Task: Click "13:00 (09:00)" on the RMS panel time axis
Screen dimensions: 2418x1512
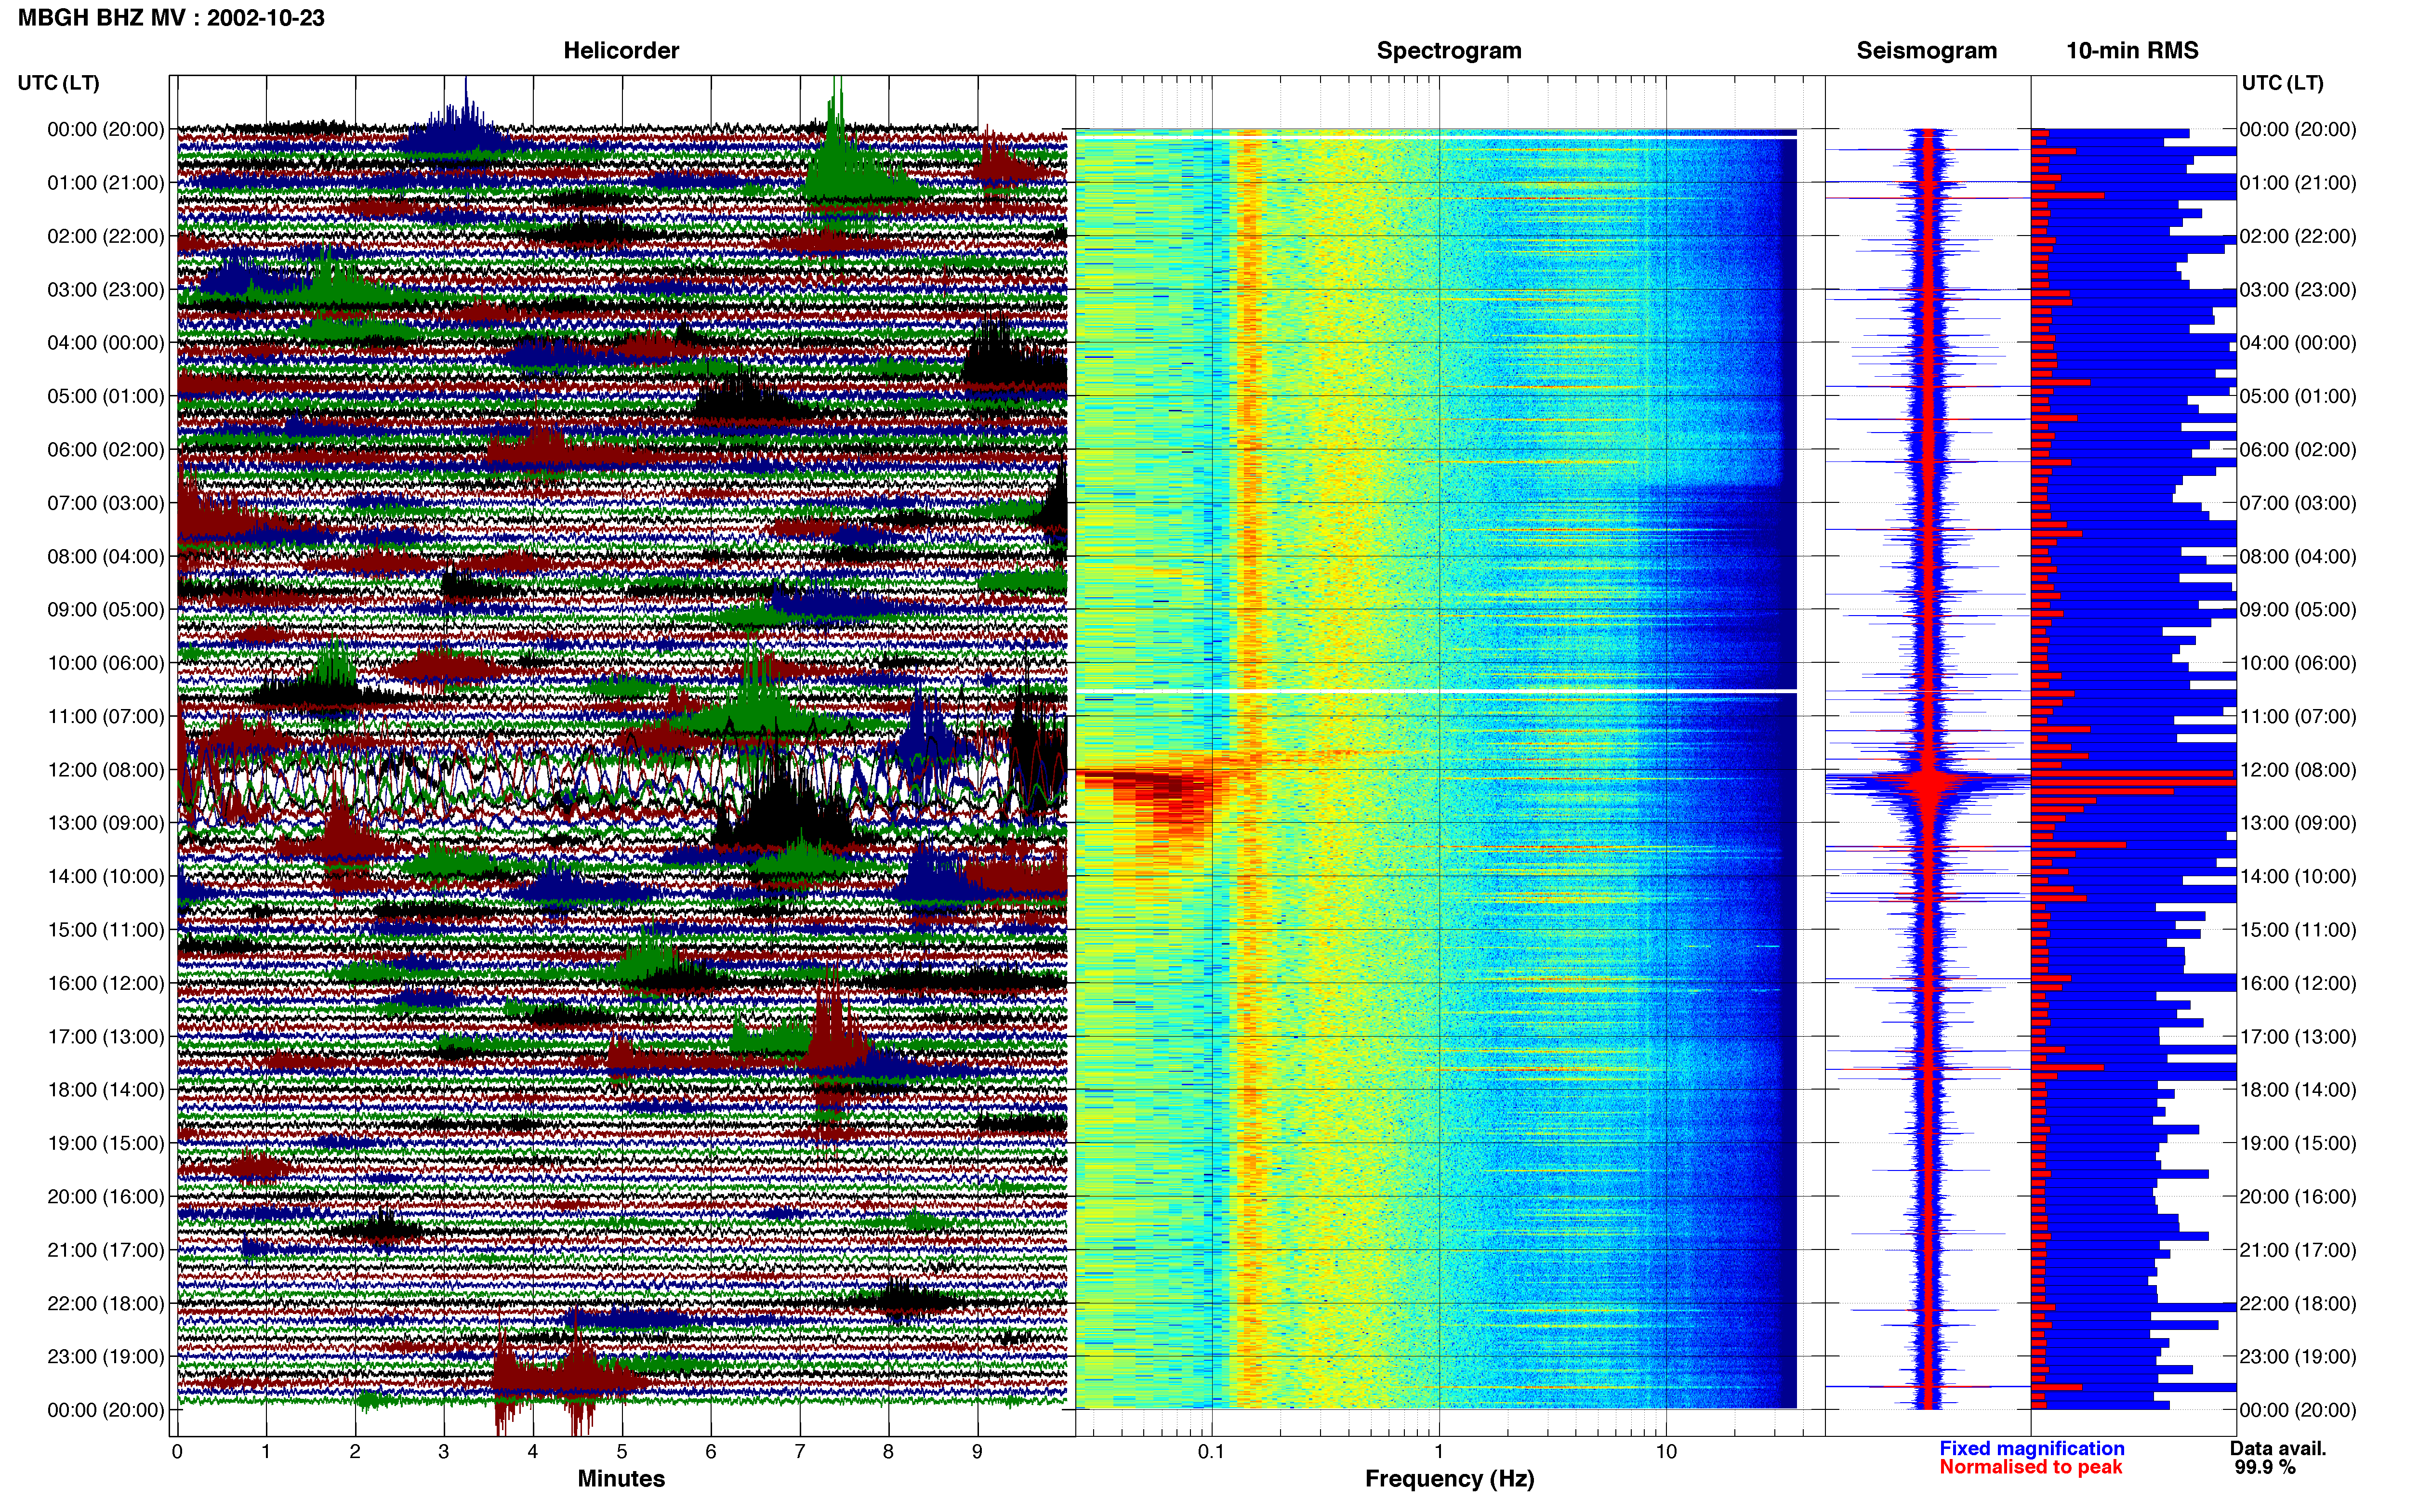Action: point(2298,823)
